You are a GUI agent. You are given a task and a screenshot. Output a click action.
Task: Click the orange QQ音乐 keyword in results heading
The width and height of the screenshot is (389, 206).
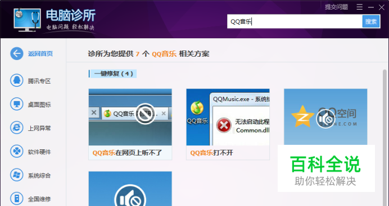164,54
